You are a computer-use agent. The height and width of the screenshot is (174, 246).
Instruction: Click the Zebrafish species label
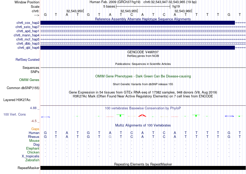pos(32,160)
